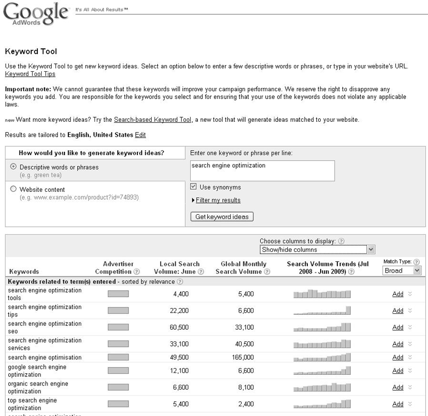Open the Keyword Tool Tips link
Viewport: 428px width, 416px height.
(30, 74)
